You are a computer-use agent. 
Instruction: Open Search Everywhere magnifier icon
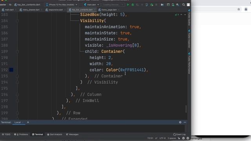point(184,5)
